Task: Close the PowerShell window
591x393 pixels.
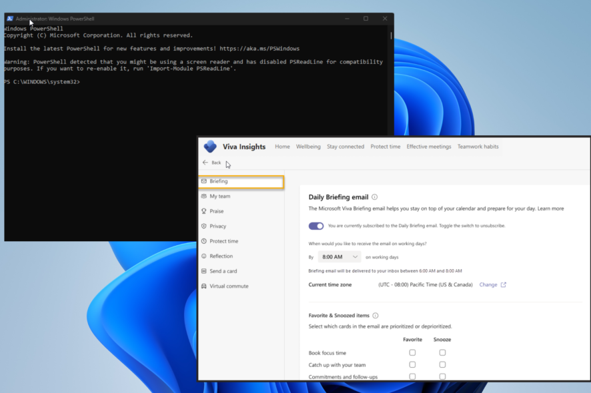Action: (x=385, y=19)
